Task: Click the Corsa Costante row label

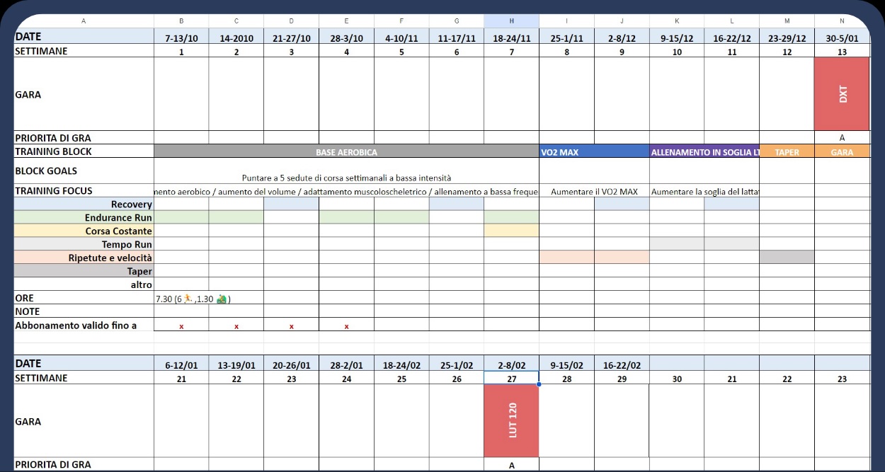Action: [x=84, y=231]
